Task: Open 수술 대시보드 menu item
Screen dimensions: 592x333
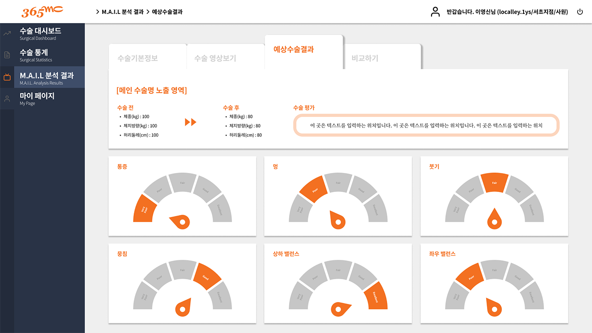Action: (40, 33)
